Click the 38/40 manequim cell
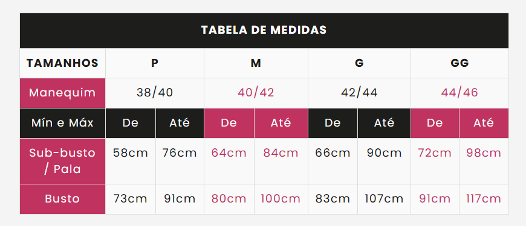Image resolution: width=526 pixels, height=226 pixels. (x=155, y=93)
